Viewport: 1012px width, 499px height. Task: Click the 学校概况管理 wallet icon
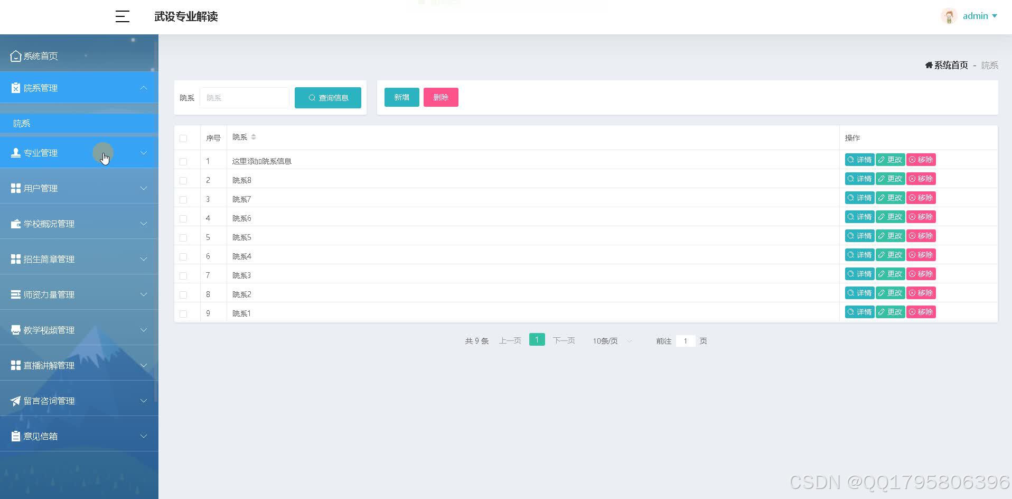[x=16, y=224]
